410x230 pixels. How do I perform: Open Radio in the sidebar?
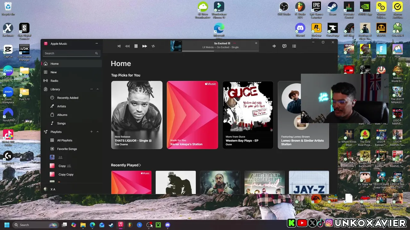[72, 81]
